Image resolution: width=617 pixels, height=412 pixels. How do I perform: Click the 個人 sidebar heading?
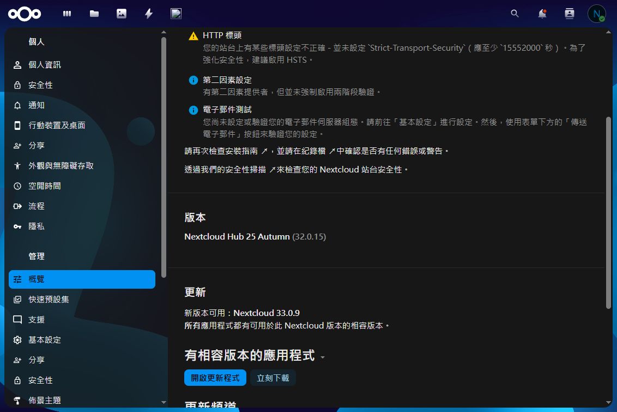[36, 42]
